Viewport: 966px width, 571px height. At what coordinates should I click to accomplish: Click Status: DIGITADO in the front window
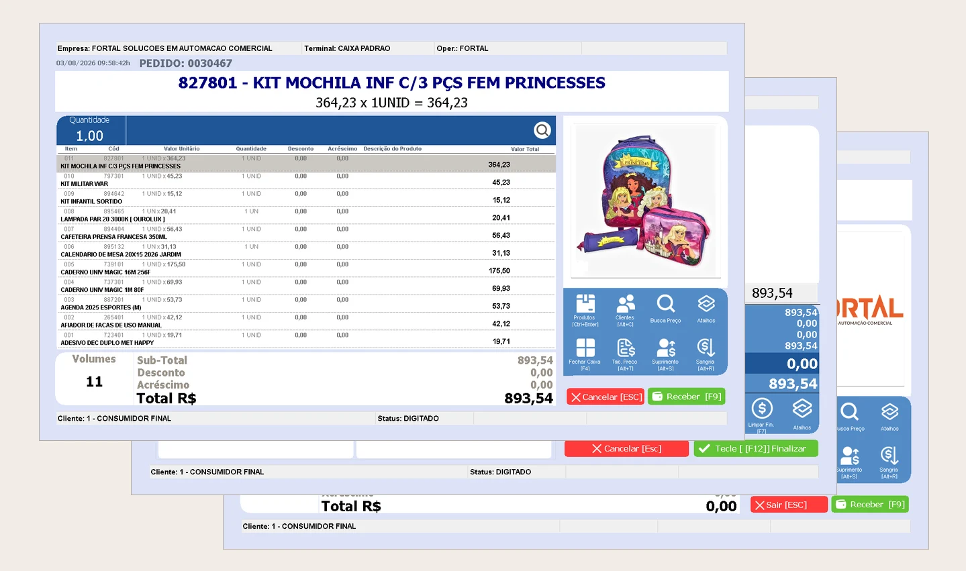click(408, 418)
